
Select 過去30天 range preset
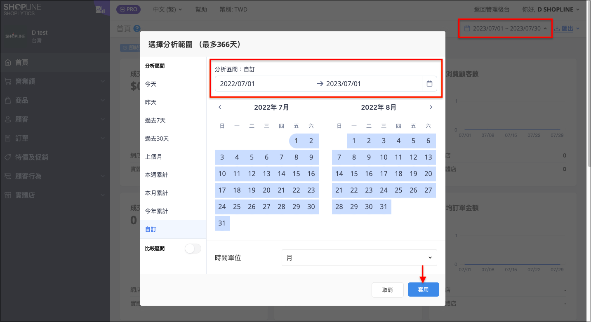tap(173, 139)
